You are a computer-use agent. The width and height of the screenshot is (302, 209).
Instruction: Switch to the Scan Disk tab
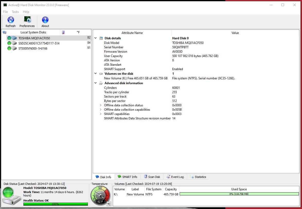click(152, 177)
